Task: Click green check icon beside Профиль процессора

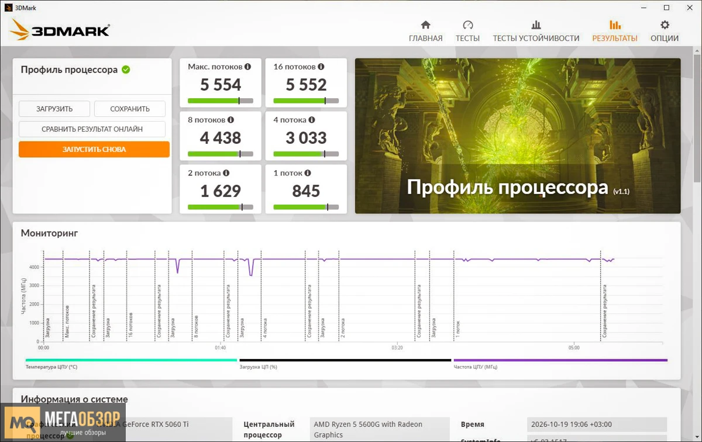Action: [126, 70]
